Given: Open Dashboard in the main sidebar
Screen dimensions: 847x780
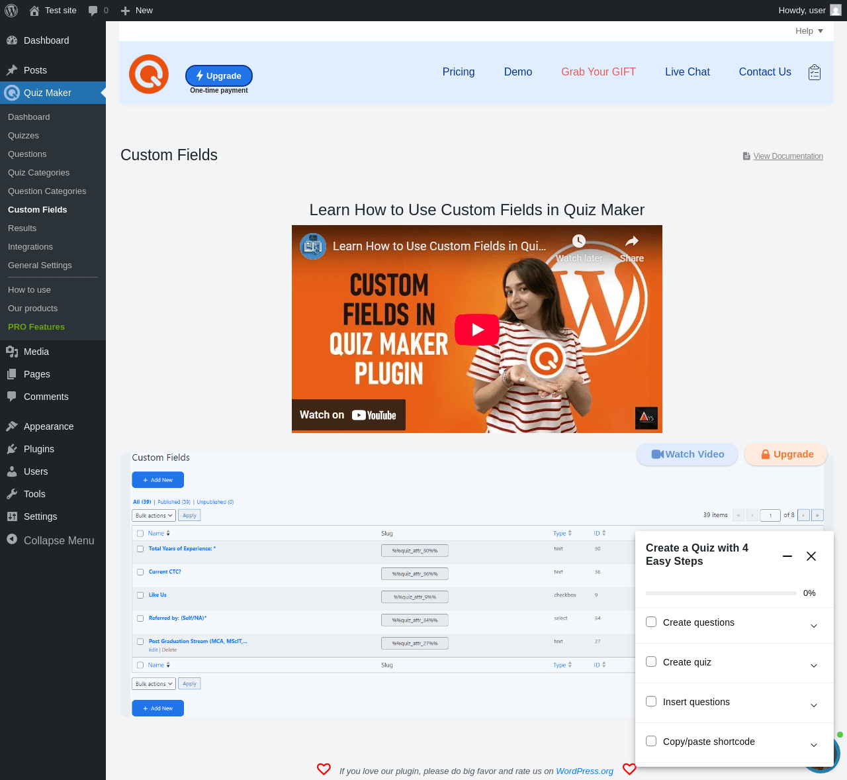Looking at the screenshot, I should tap(53, 40).
